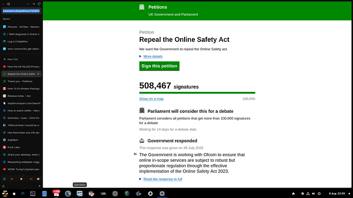Open the Release notes - Zen tab
The height and width of the screenshot is (198, 353).
(21, 96)
